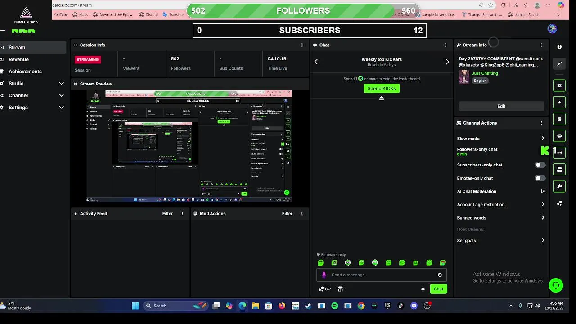Image resolution: width=576 pixels, height=324 pixels.
Task: Open Session Info three-dot menu
Action: point(302,45)
